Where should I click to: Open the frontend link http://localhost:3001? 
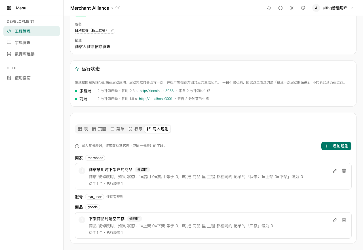pyautogui.click(x=156, y=99)
